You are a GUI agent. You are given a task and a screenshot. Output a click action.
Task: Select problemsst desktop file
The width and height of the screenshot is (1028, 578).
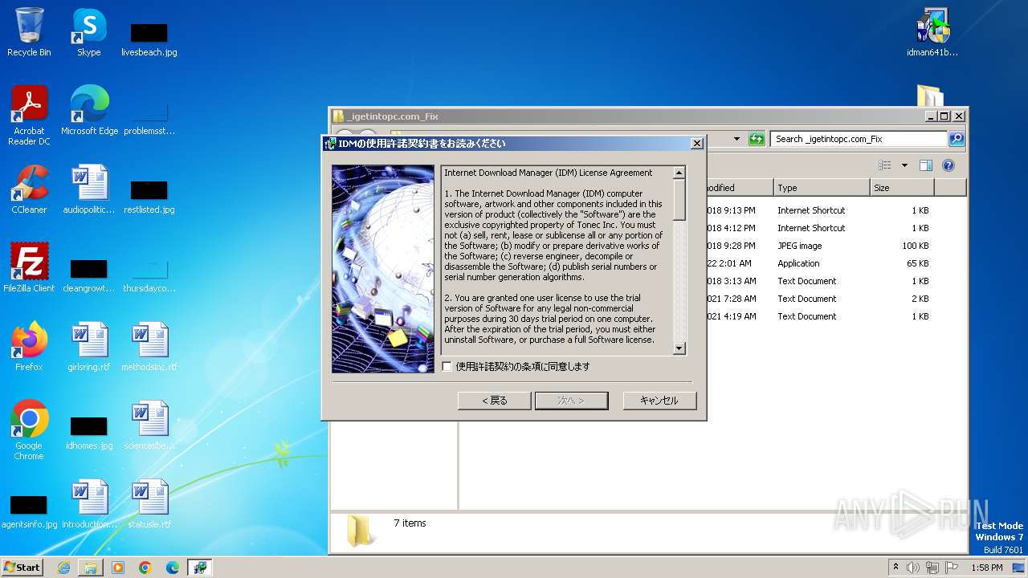click(x=149, y=117)
